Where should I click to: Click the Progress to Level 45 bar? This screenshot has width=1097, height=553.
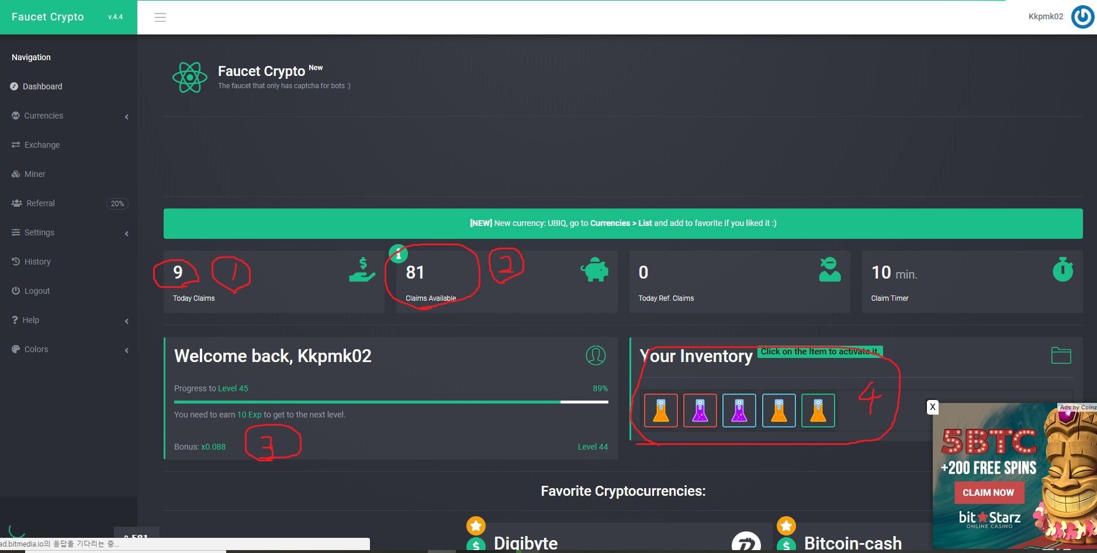coord(391,402)
